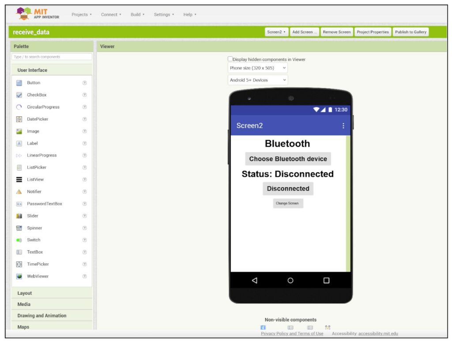Select the Choose Bluetooth device button
The image size is (452, 341).
288,159
